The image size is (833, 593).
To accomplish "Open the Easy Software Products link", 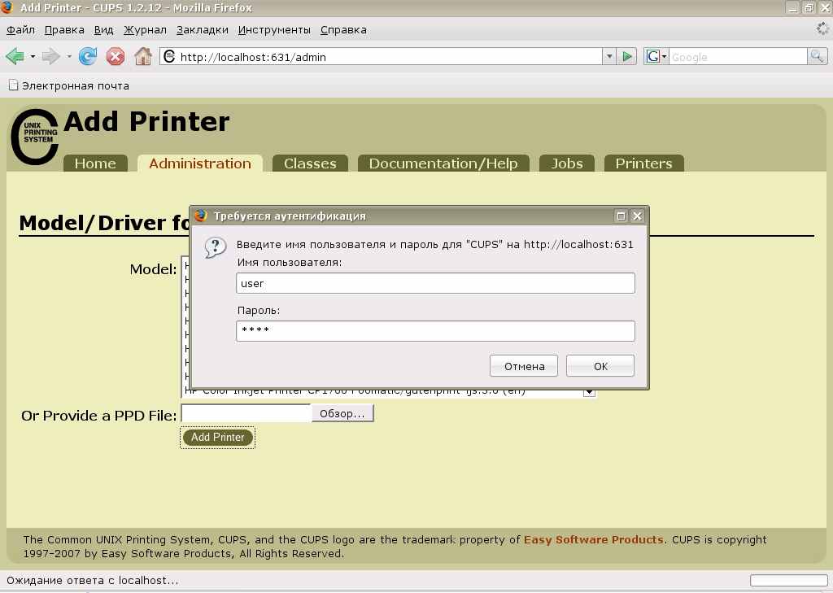I will click(x=593, y=539).
